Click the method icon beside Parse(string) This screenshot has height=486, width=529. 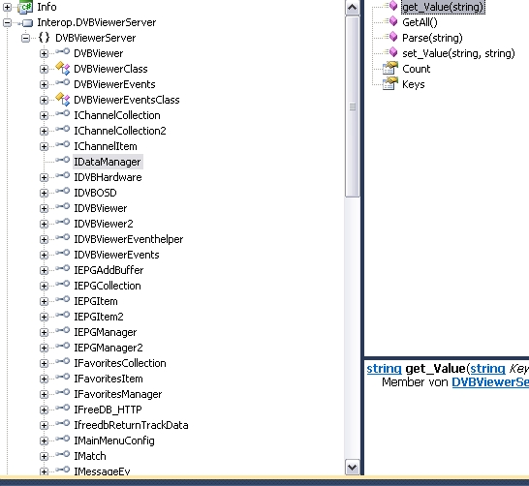[391, 37]
